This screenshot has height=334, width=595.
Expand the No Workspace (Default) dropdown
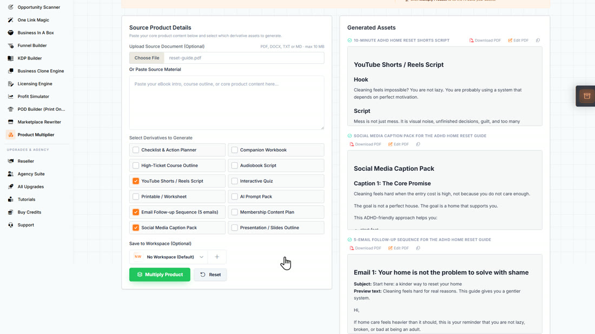[x=169, y=257]
